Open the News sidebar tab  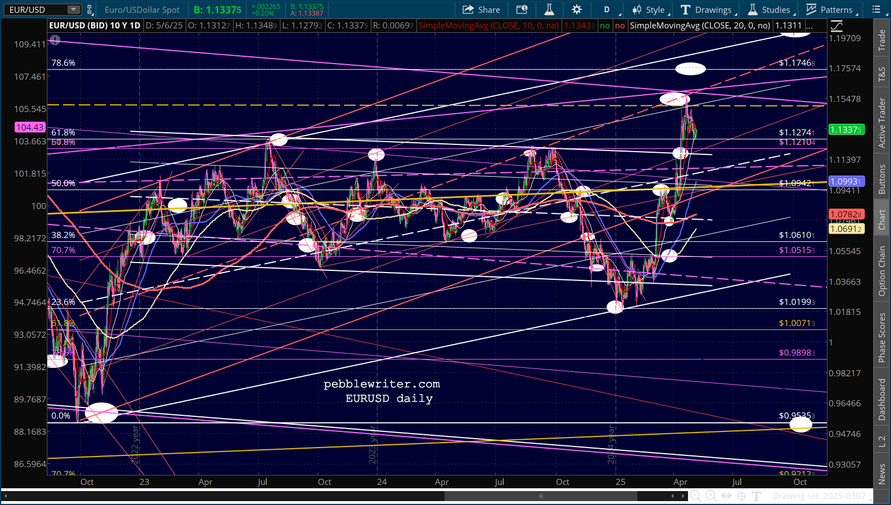tap(882, 473)
